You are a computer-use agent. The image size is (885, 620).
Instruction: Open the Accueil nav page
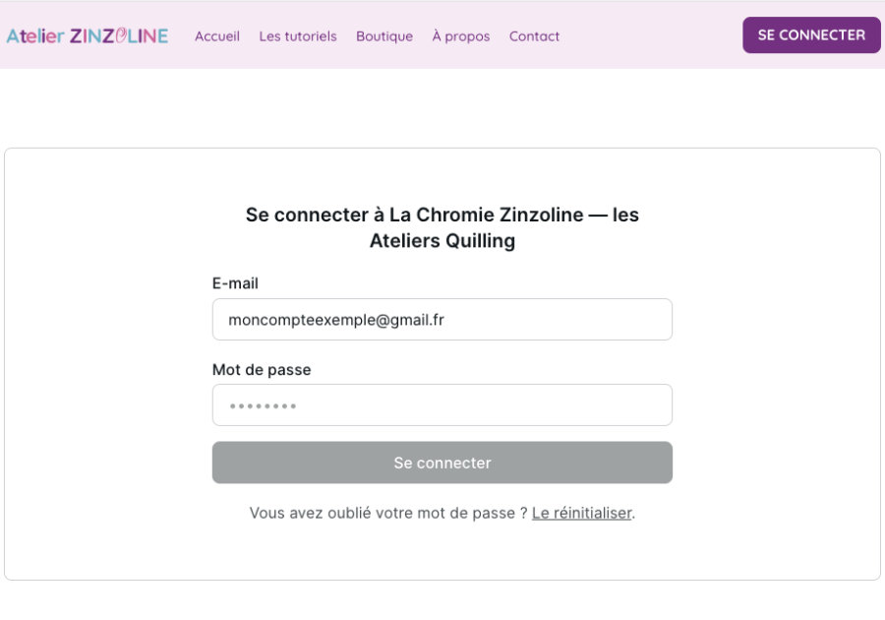pos(217,36)
